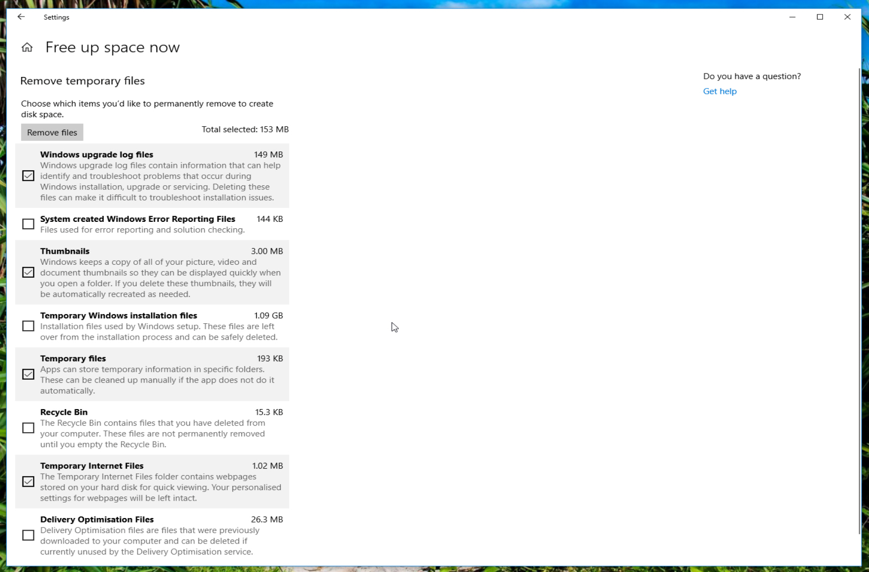This screenshot has width=869, height=572.
Task: Click the '26.3 MB' size value
Action: [x=267, y=520]
